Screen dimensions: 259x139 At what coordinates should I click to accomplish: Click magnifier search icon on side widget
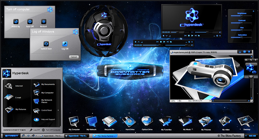point(251,60)
